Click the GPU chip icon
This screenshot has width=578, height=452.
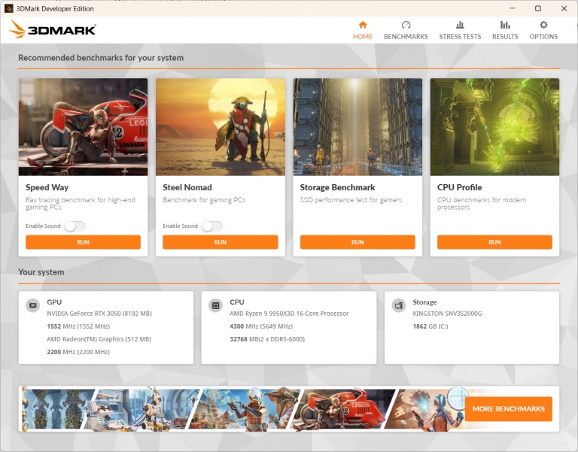[x=33, y=305]
